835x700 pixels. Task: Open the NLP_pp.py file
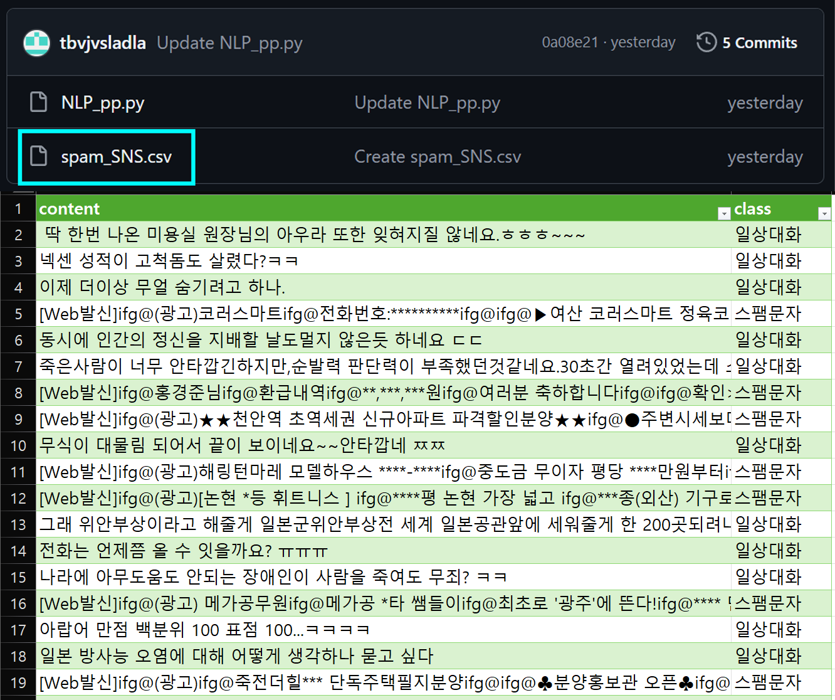click(x=103, y=103)
